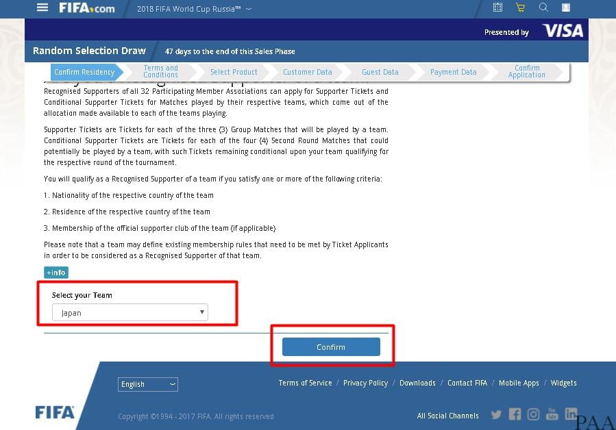Select the Confirm Residency step
The height and width of the screenshot is (430, 616).
84,73
